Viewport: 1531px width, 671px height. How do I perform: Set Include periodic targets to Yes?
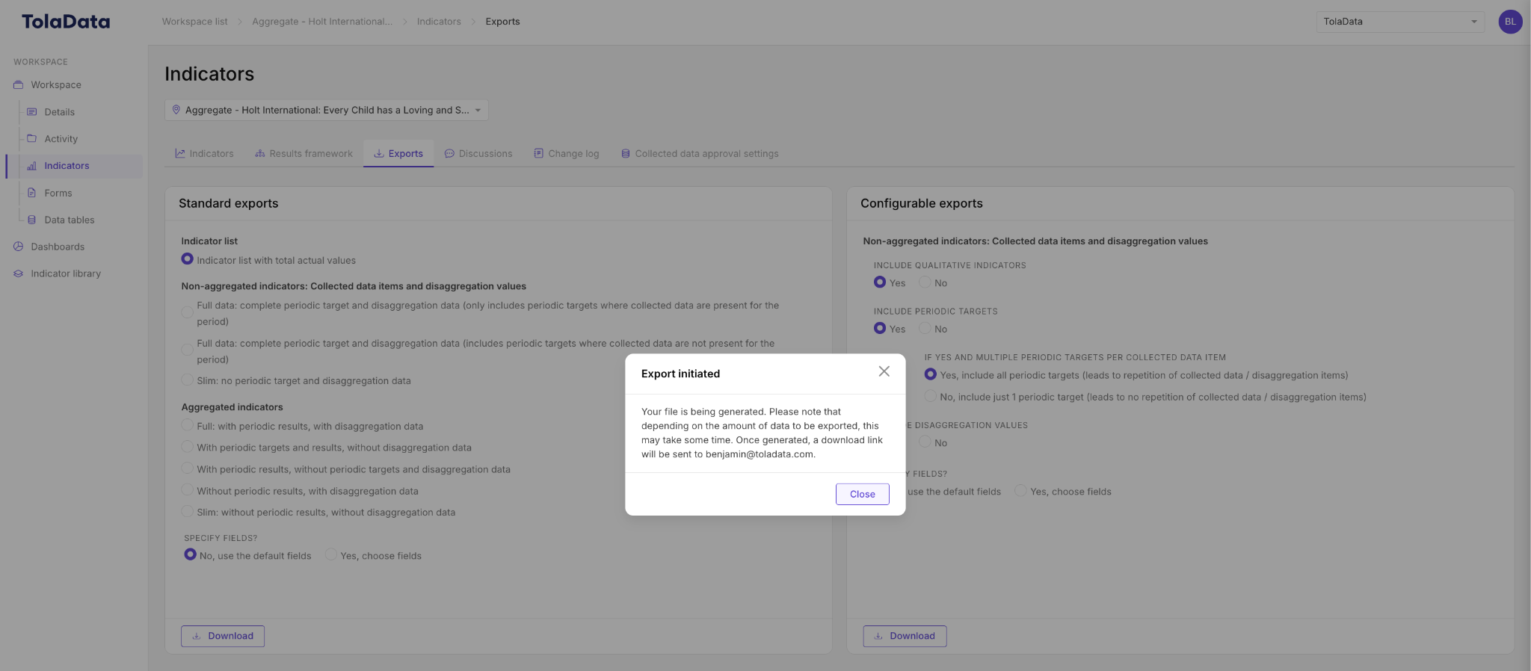(x=880, y=328)
